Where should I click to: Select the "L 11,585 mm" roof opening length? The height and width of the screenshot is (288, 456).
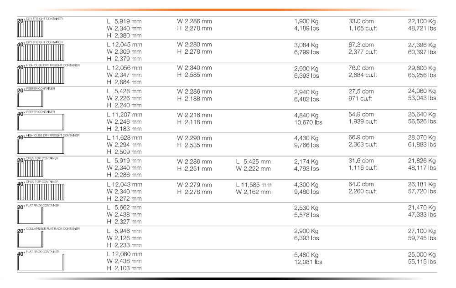(x=254, y=185)
